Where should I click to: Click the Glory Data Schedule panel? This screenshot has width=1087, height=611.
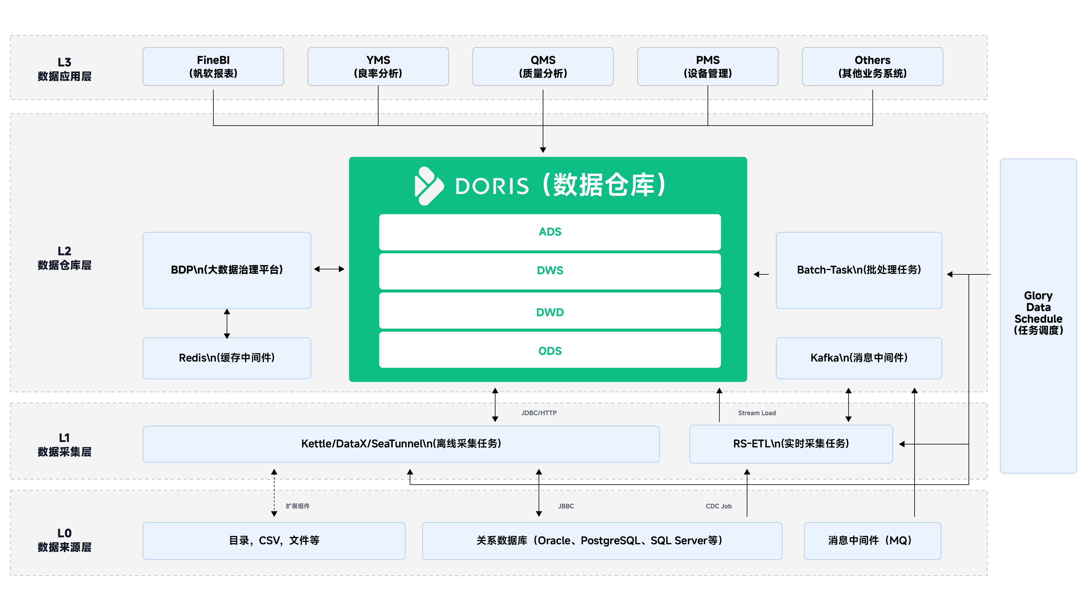(1038, 316)
